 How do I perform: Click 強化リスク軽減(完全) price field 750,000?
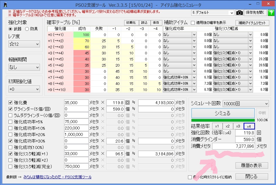point(76,166)
